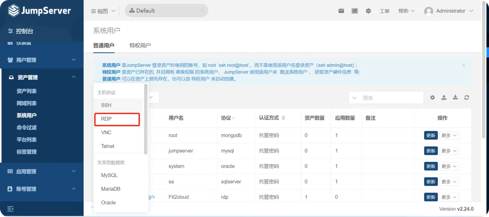Switch to 普通用户 tab
The image size is (489, 217).
(104, 46)
